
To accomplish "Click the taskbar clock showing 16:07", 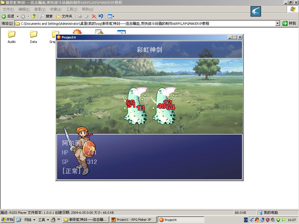I will 292,220.
